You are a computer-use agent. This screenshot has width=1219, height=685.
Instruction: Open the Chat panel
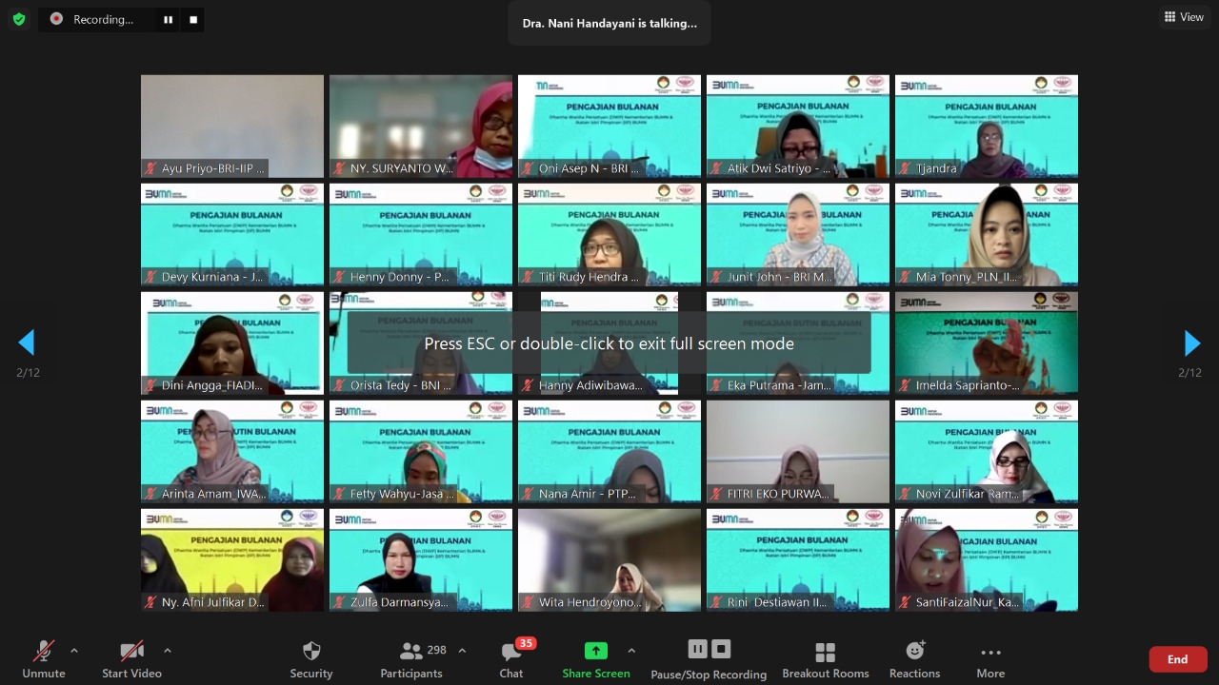[x=511, y=652]
